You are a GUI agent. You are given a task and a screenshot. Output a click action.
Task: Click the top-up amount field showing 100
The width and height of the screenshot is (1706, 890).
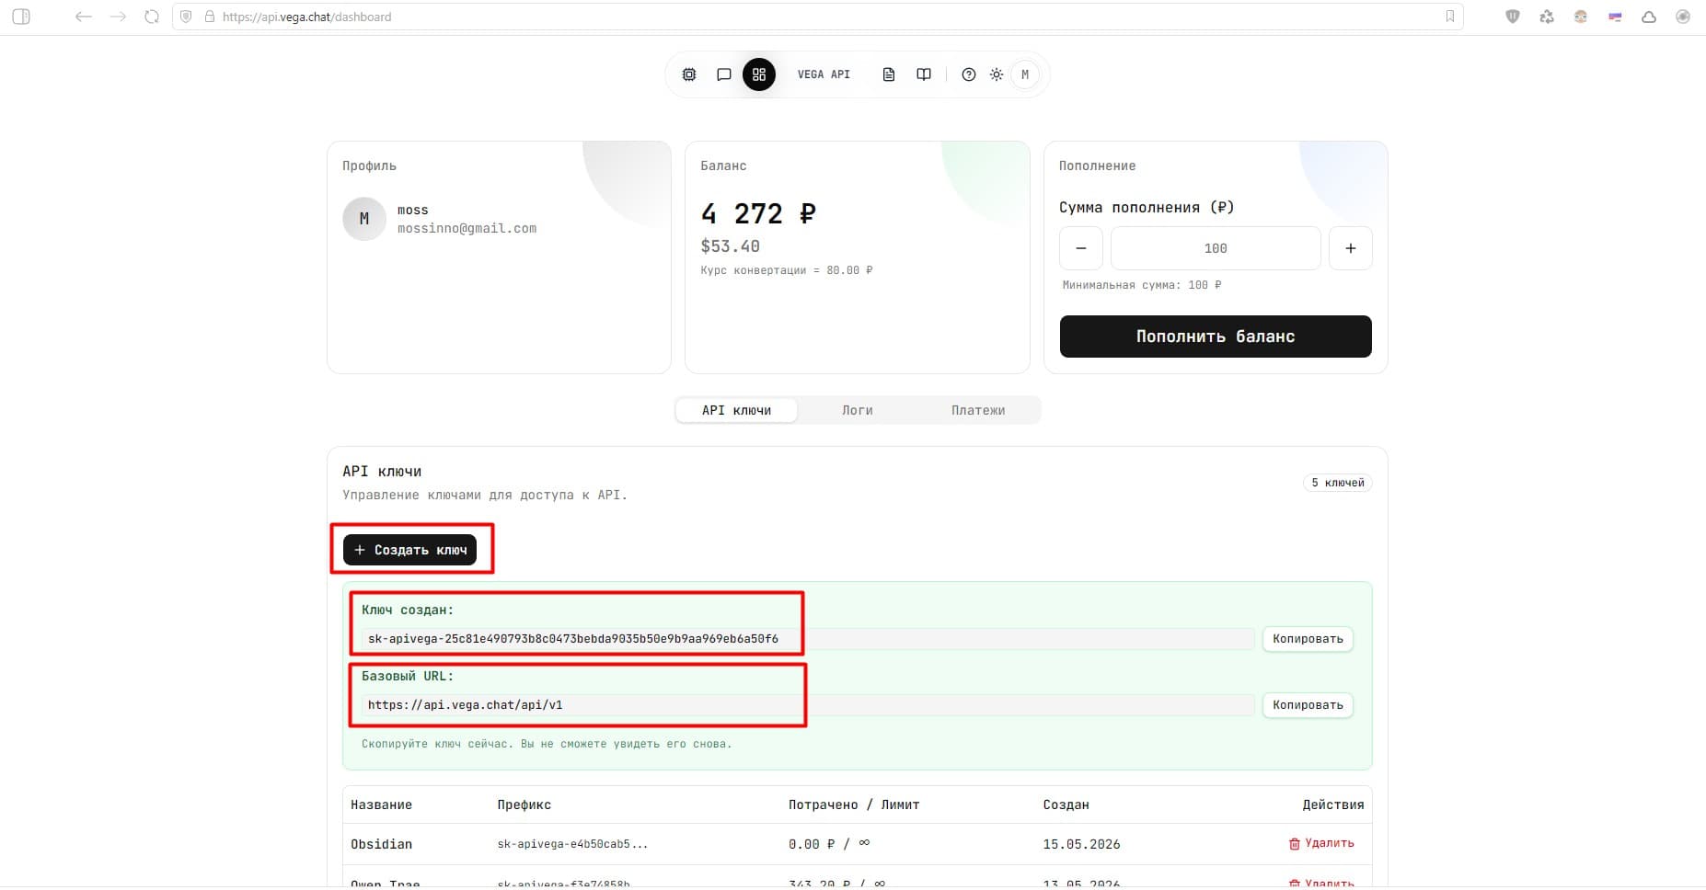tap(1216, 248)
